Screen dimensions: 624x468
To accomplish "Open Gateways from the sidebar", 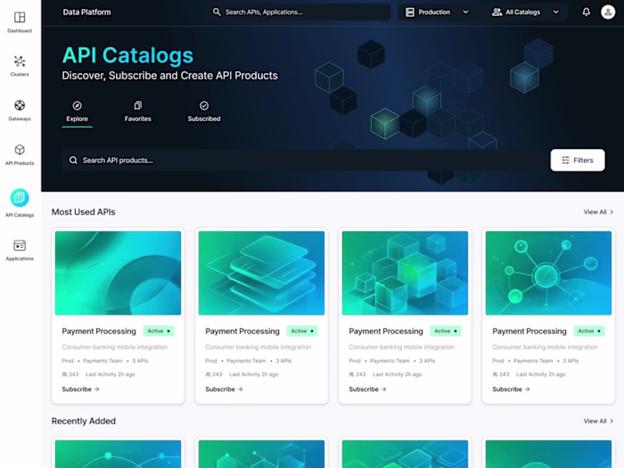I will pyautogui.click(x=20, y=105).
